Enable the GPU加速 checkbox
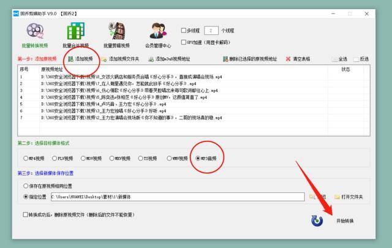Image resolution: width=392 pixels, height=248 pixels. (184, 40)
